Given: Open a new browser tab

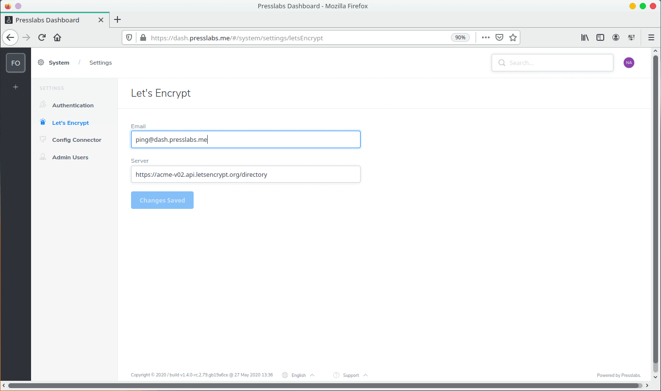Looking at the screenshot, I should click(x=117, y=20).
